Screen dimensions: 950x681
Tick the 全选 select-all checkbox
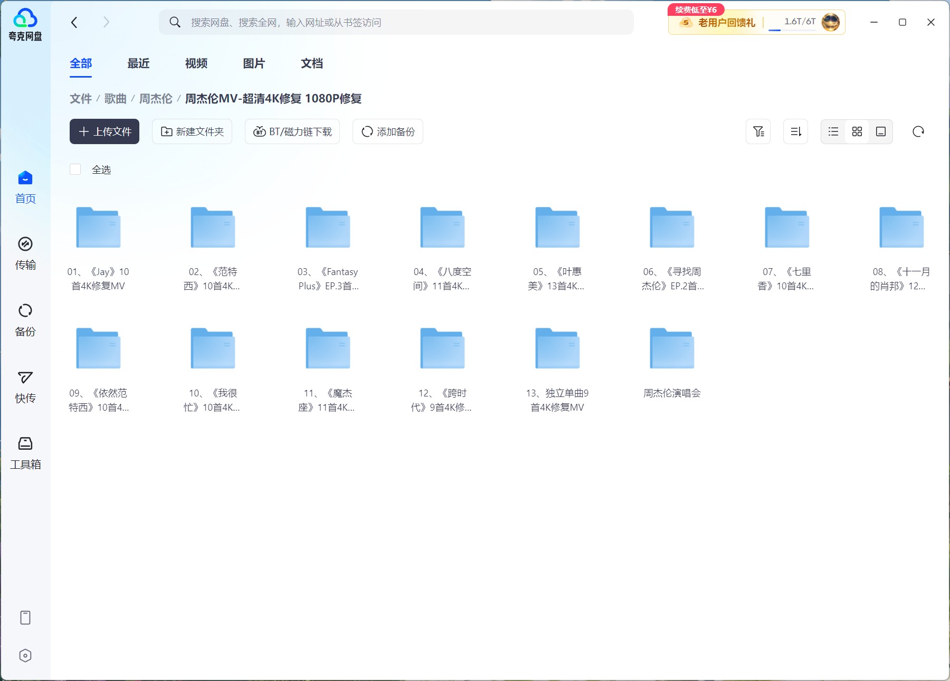pos(75,169)
